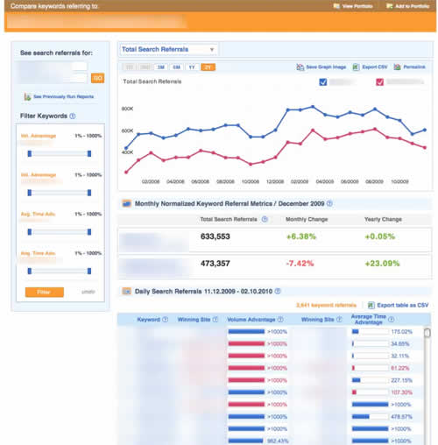The image size is (438, 445).
Task: Click the +0.05% yearly change
Action: pyautogui.click(x=380, y=237)
